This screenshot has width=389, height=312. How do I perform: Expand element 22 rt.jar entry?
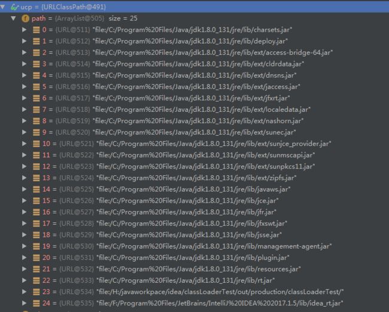(x=25, y=280)
